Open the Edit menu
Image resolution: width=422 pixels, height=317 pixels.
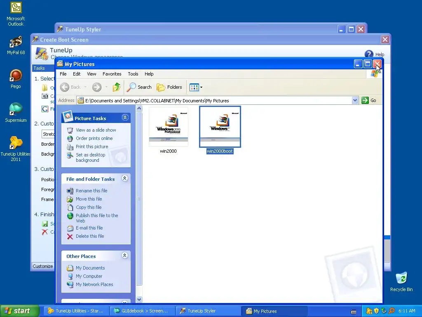77,74
